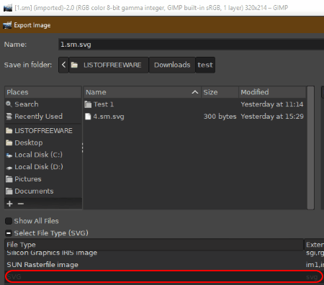Click the Export Image dialog icon
324x285 pixels.
(7, 25)
